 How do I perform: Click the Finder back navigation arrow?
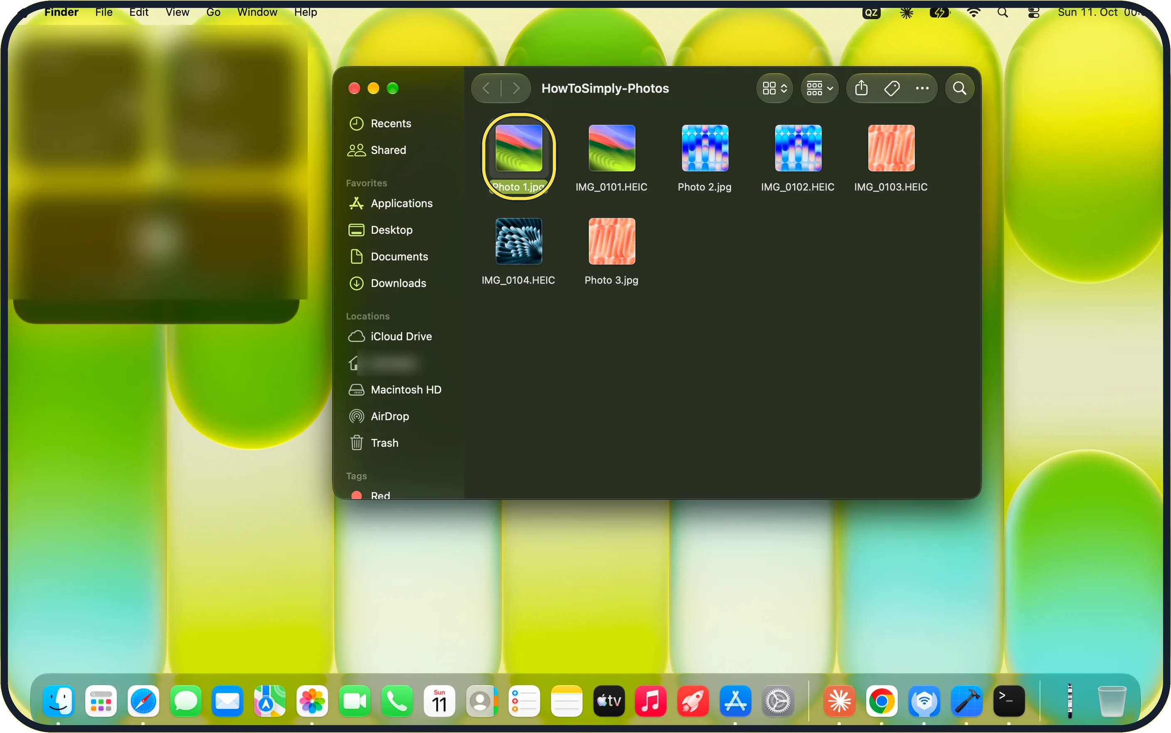pos(486,88)
